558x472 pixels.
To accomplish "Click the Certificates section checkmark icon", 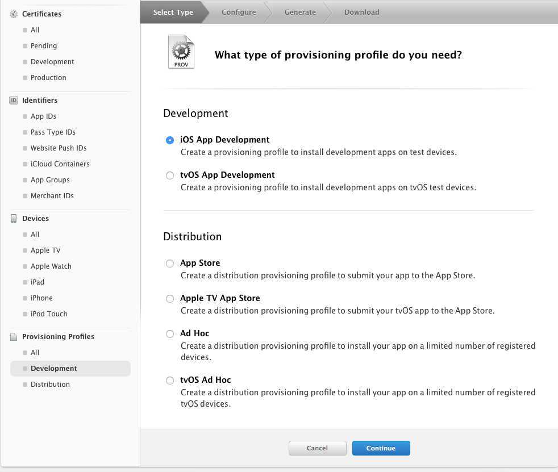I will pyautogui.click(x=14, y=14).
